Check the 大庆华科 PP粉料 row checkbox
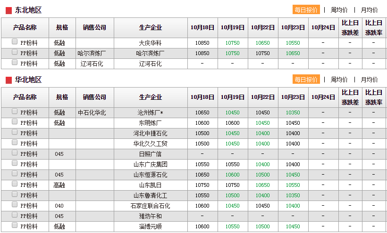 [x=15, y=41]
